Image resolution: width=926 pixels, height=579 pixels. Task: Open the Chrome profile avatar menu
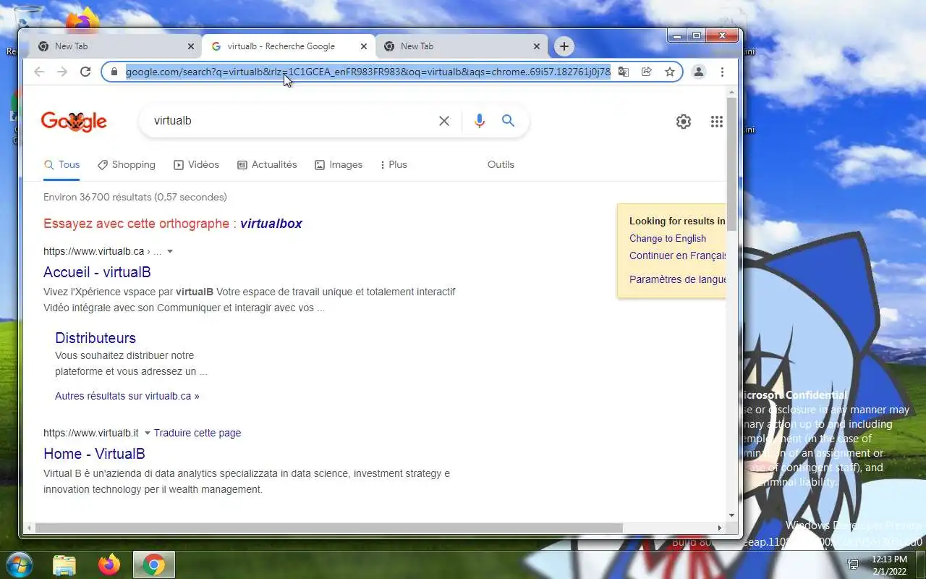(699, 72)
